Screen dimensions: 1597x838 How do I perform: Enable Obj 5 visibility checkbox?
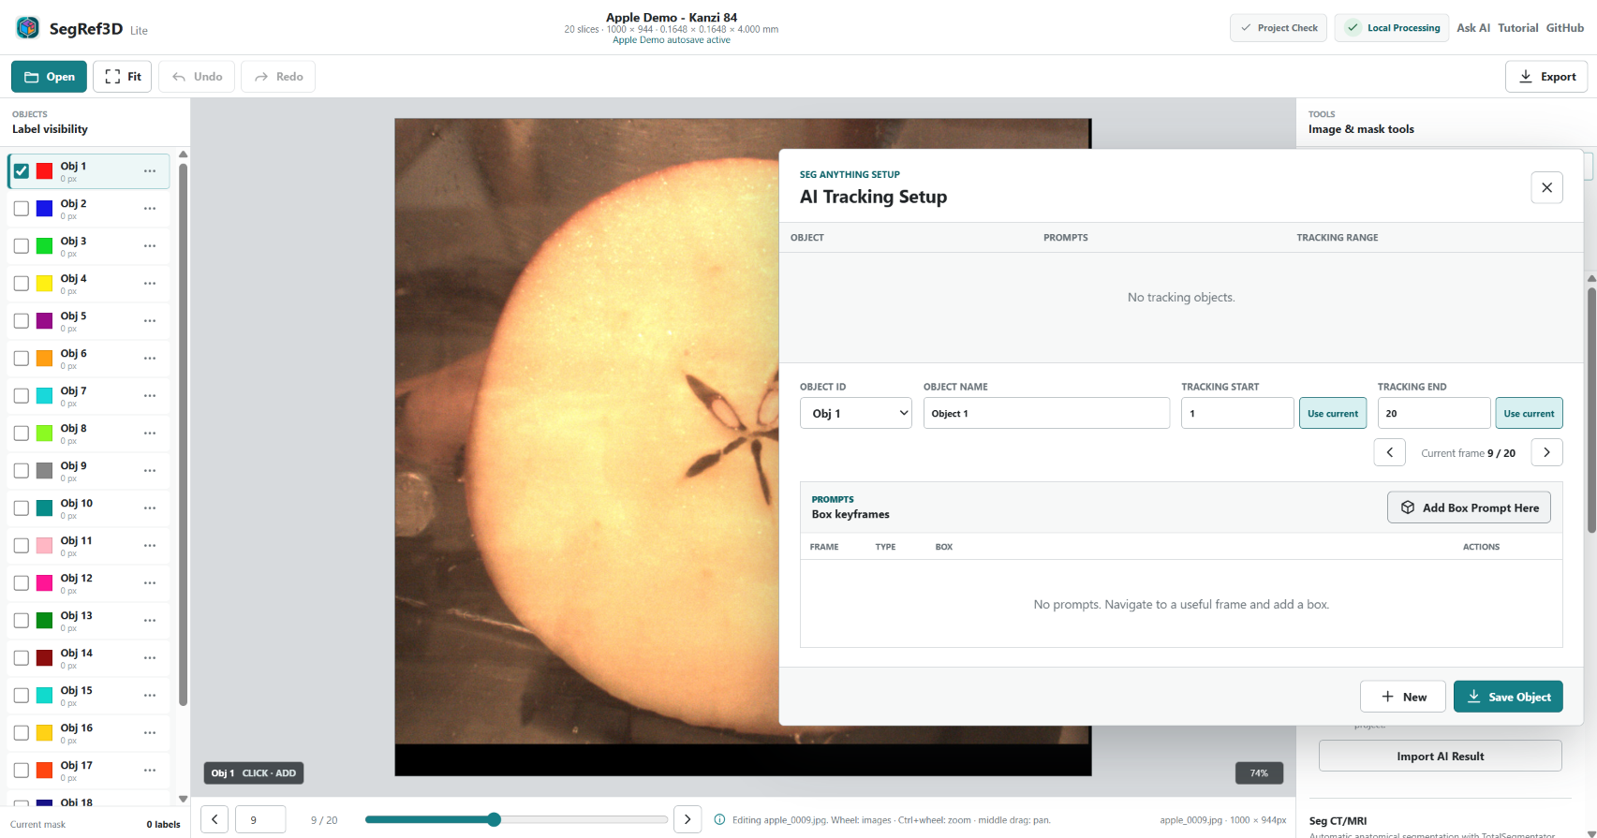22,321
